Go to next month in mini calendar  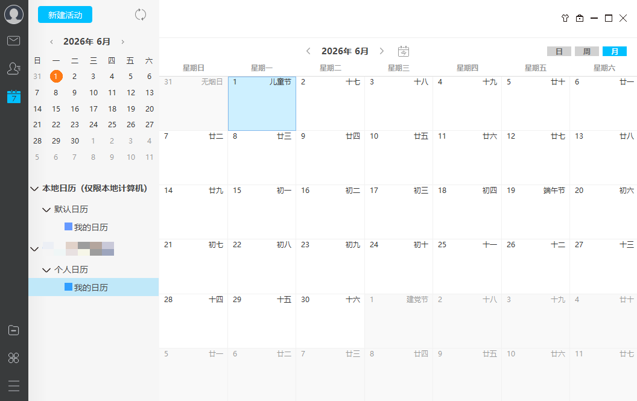click(x=122, y=42)
